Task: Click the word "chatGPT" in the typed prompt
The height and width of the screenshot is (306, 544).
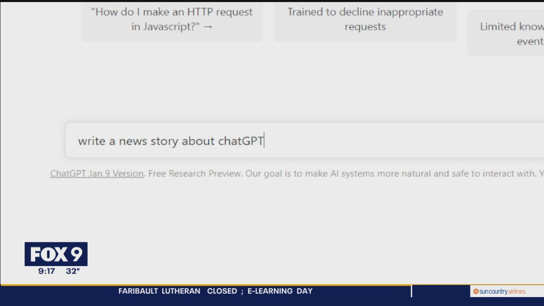Action: click(241, 141)
